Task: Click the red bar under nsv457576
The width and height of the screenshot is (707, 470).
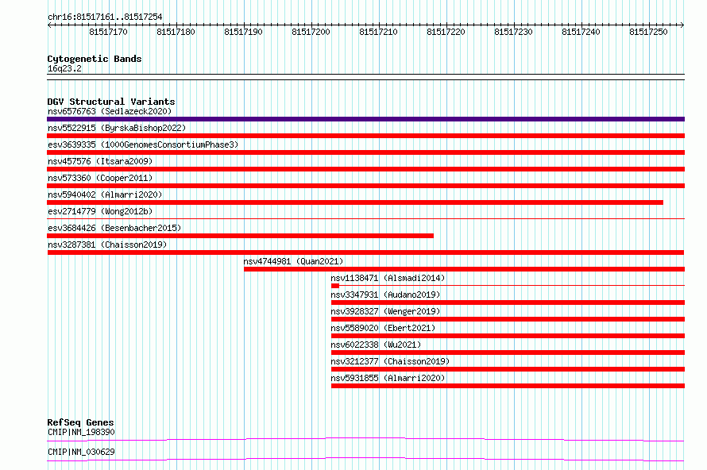Action: point(365,169)
